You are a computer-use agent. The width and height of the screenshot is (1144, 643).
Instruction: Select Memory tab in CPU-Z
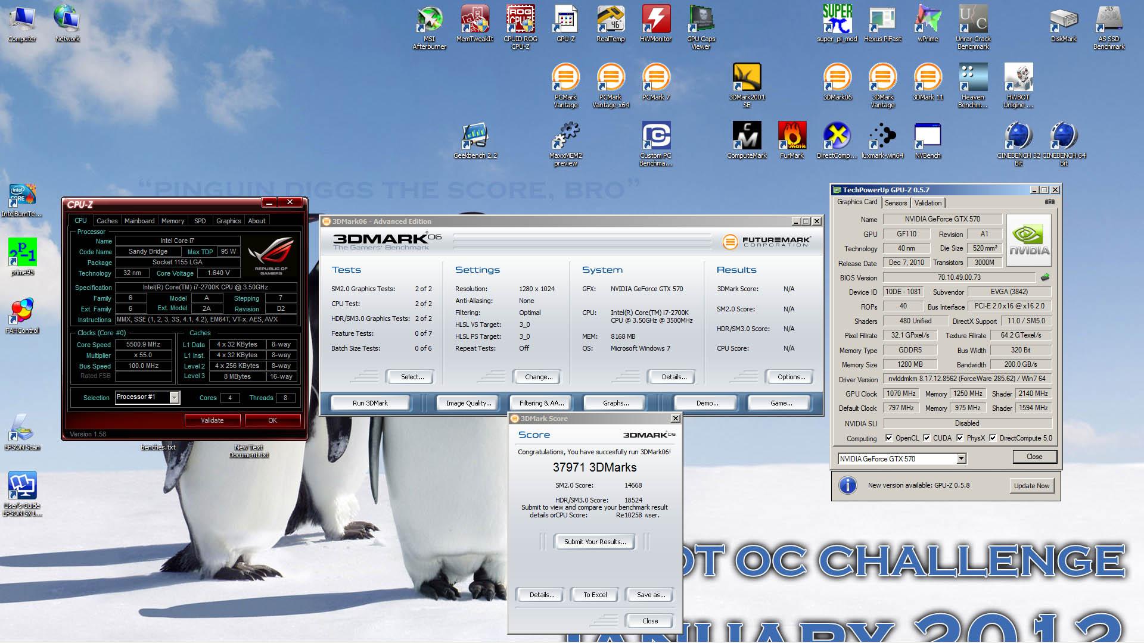[173, 221]
